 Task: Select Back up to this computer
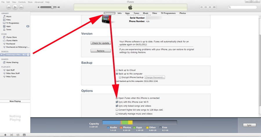[117, 74]
